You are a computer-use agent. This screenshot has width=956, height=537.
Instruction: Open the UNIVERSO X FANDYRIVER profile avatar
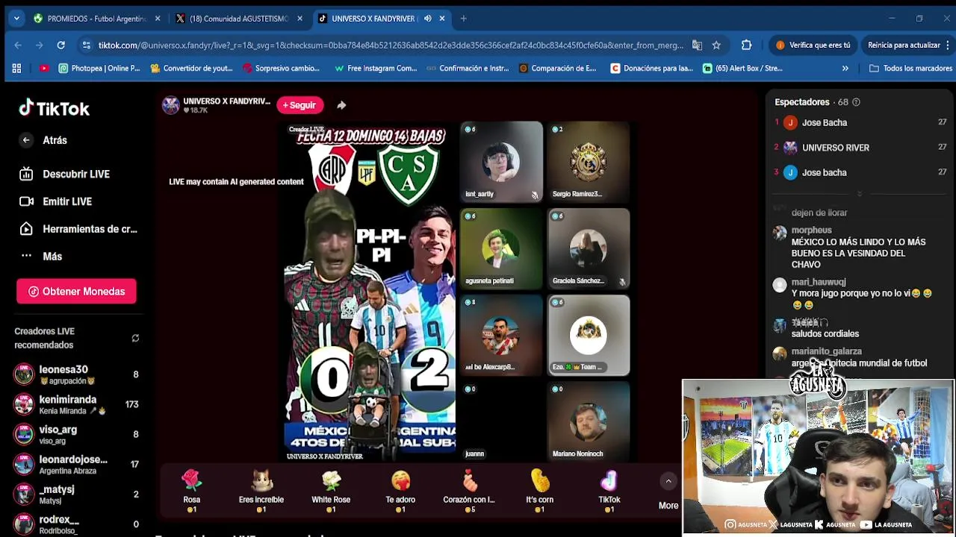tap(171, 105)
